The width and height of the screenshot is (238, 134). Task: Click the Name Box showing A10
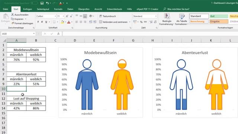(18, 34)
